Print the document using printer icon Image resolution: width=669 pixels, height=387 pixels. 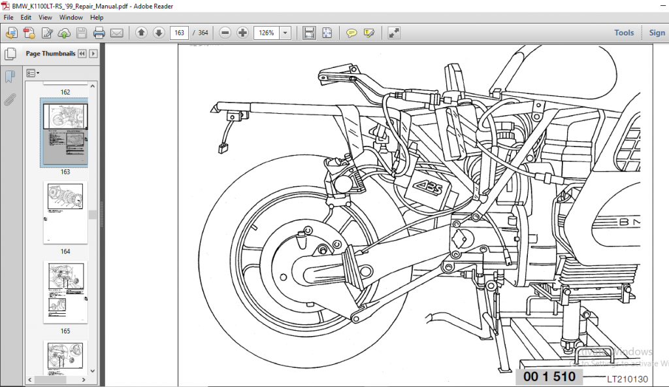click(99, 33)
